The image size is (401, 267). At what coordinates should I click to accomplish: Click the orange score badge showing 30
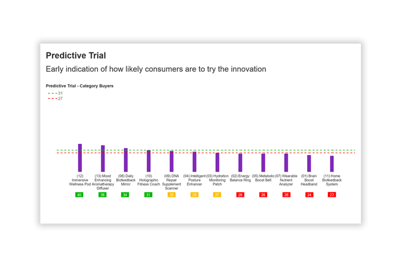tap(172, 195)
